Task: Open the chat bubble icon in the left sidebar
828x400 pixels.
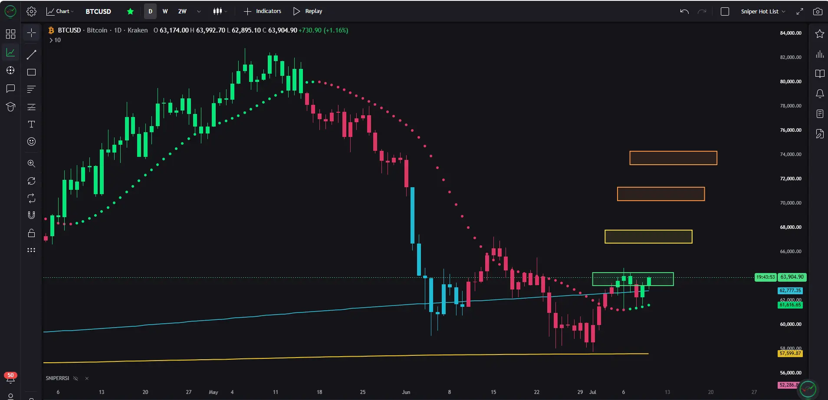Action: pos(10,88)
